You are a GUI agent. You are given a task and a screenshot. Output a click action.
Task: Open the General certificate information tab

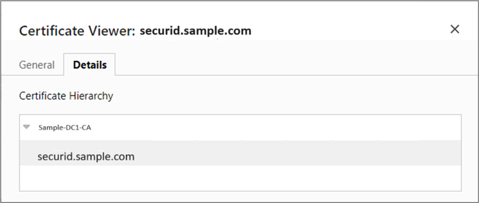pos(37,65)
